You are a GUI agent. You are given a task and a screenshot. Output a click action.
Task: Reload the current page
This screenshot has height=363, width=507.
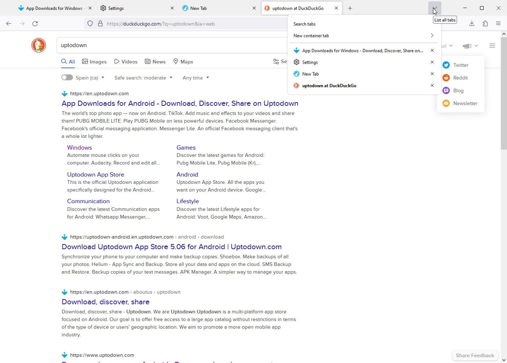(x=35, y=24)
